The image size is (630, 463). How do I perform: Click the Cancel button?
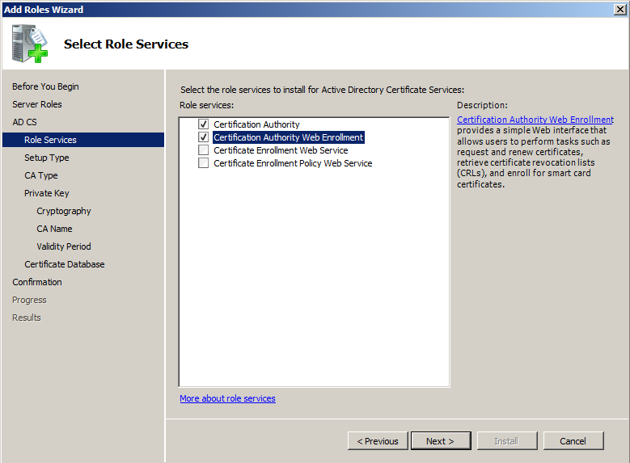click(x=573, y=441)
